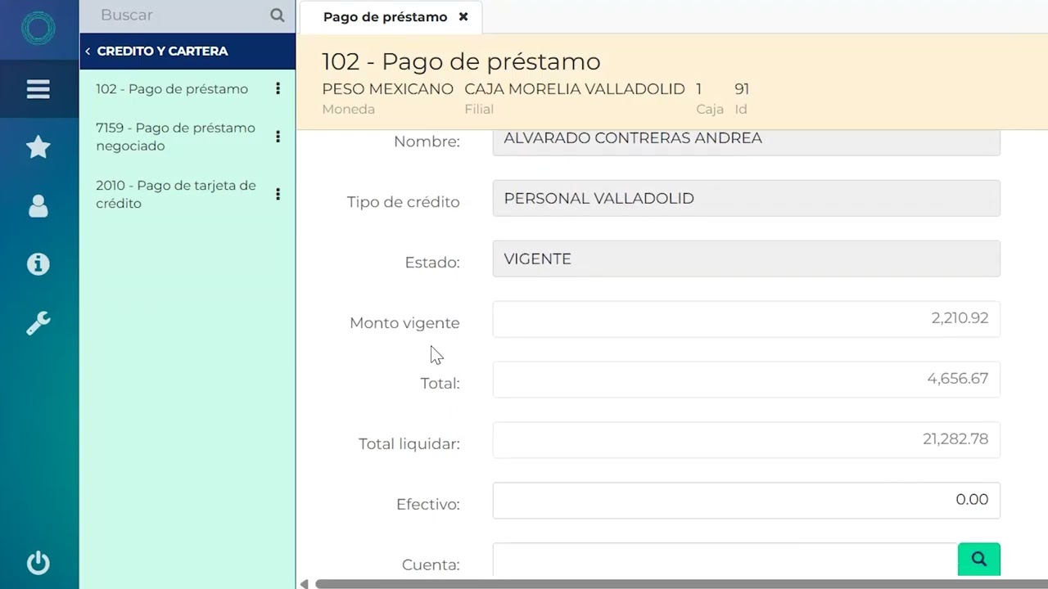The height and width of the screenshot is (589, 1048).
Task: Collapse CREDITO Y CARTERA with the back chevron
Action: pos(88,51)
